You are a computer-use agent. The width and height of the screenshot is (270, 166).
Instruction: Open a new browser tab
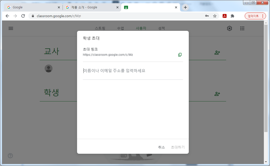(x=185, y=7)
